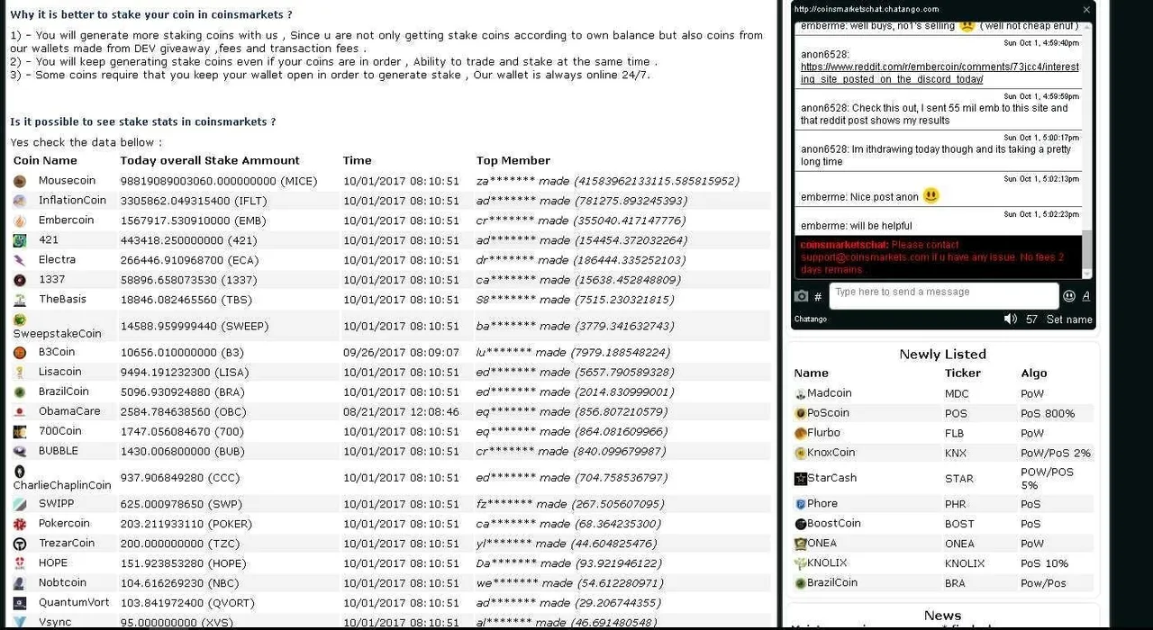Open KNOLIX in Newly Listed
Screen dimensions: 1153x630
827,563
